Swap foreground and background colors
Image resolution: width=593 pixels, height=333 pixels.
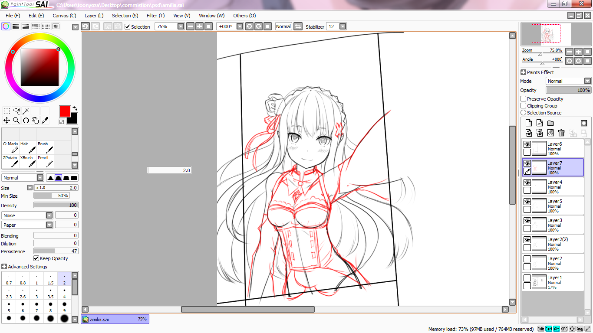click(x=75, y=108)
